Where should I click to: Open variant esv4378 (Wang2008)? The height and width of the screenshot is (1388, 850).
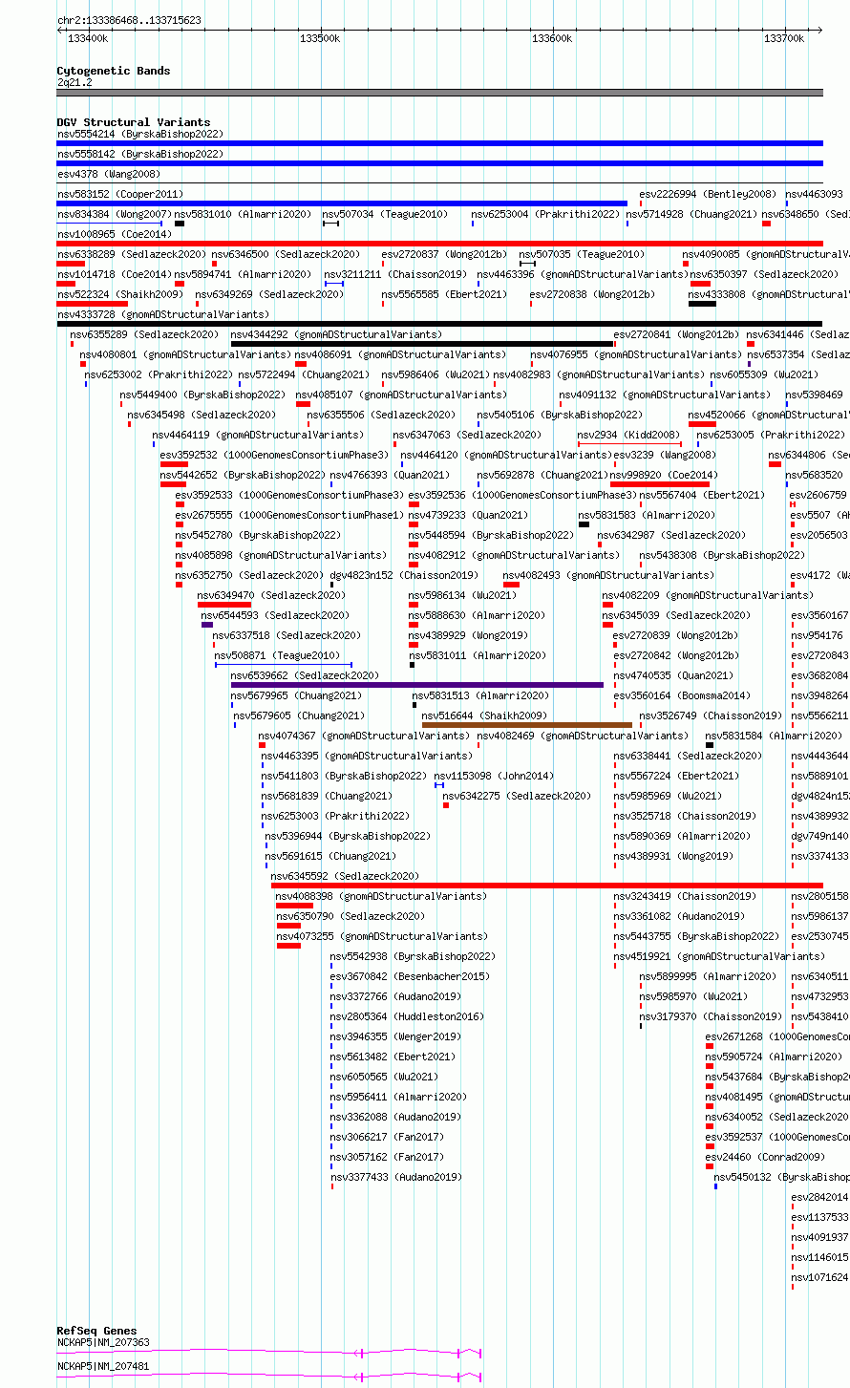tap(109, 174)
